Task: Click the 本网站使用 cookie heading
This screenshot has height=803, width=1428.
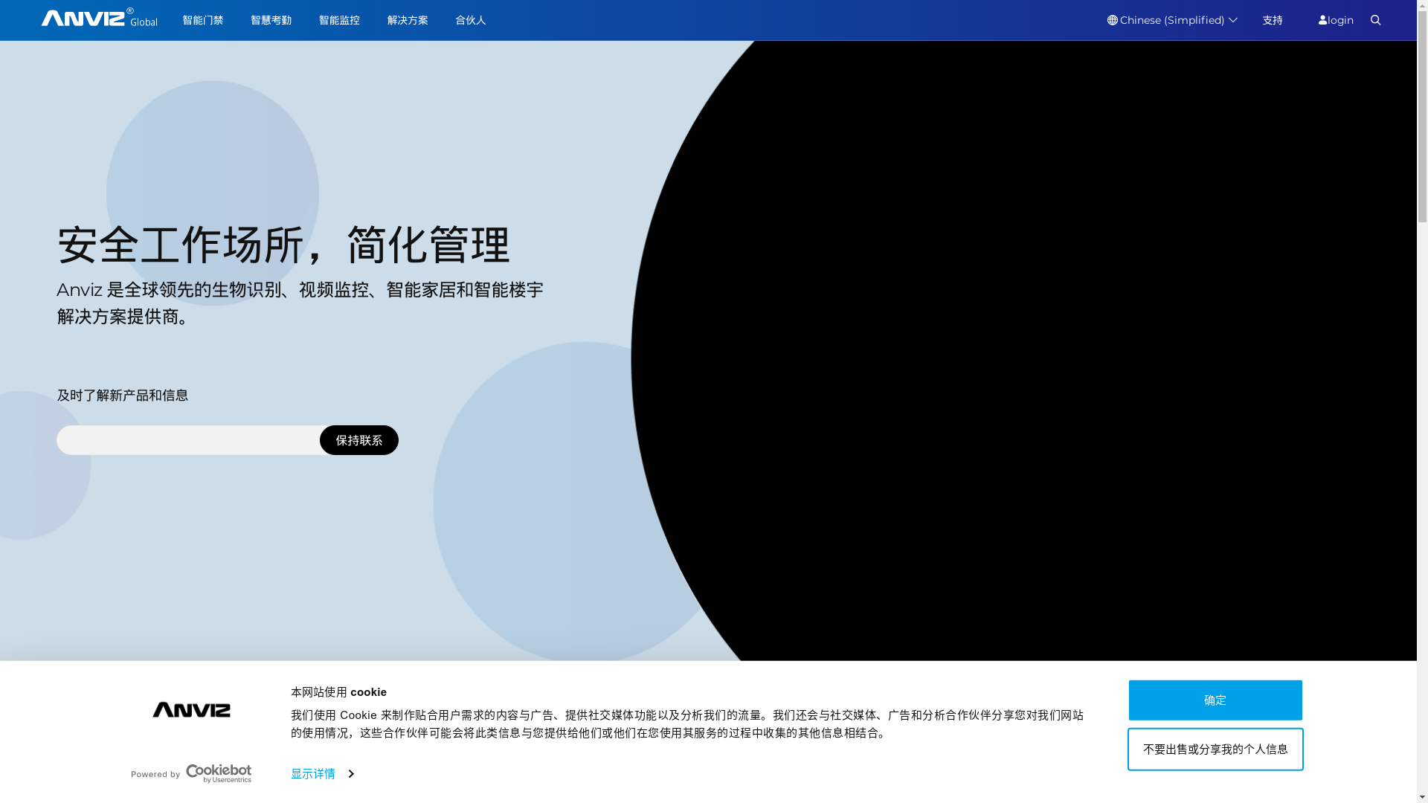Action: pos(338,692)
